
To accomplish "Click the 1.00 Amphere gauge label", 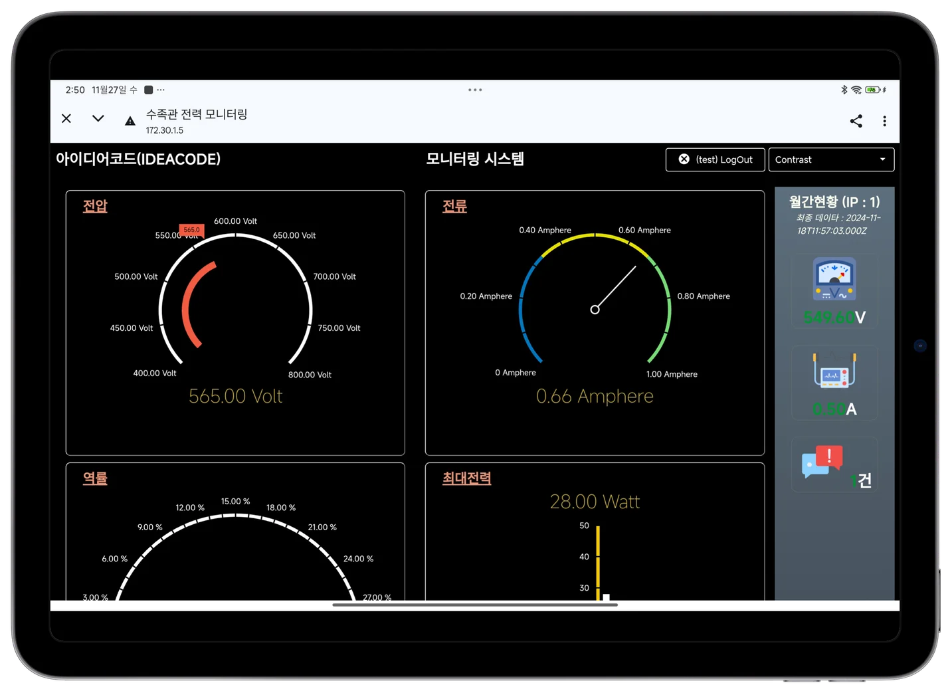I will click(x=672, y=374).
